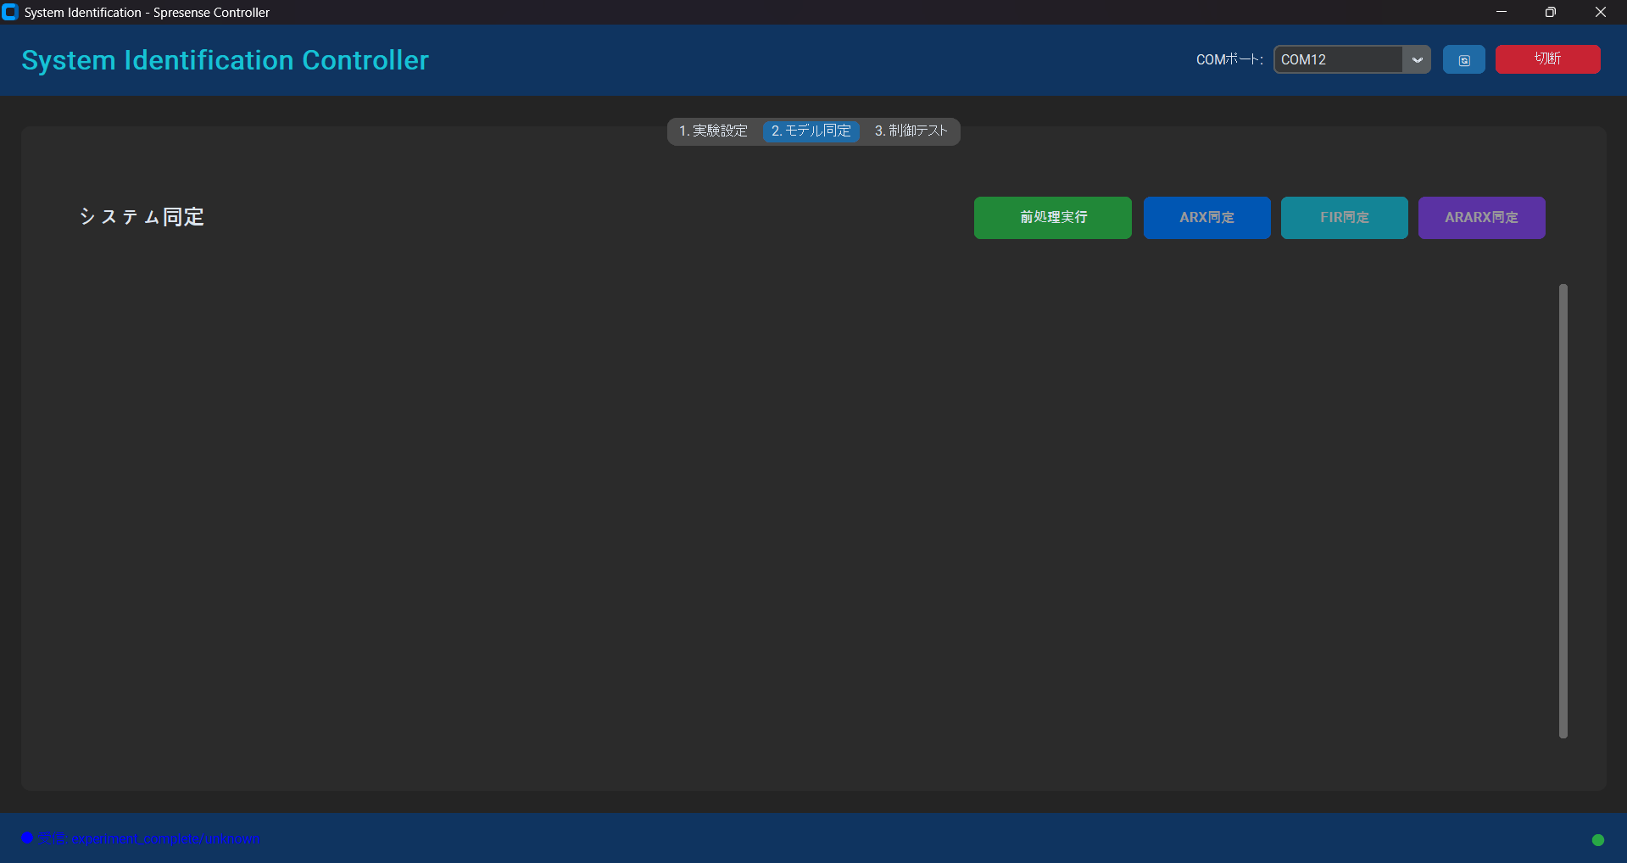Viewport: 1627px width, 863px height.
Task: Close the Spresense Controller window
Action: (x=1600, y=12)
